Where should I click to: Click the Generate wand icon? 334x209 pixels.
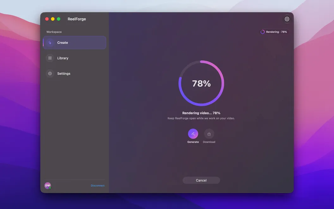(193, 134)
